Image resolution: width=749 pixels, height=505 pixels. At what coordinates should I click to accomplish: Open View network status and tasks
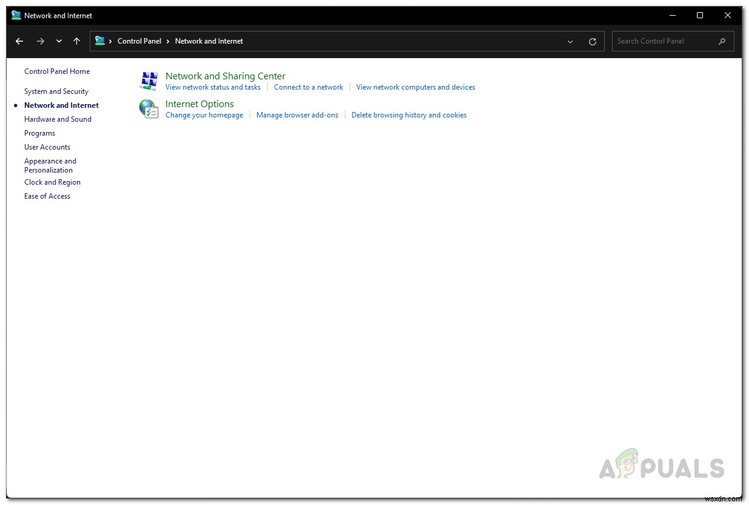pyautogui.click(x=213, y=87)
